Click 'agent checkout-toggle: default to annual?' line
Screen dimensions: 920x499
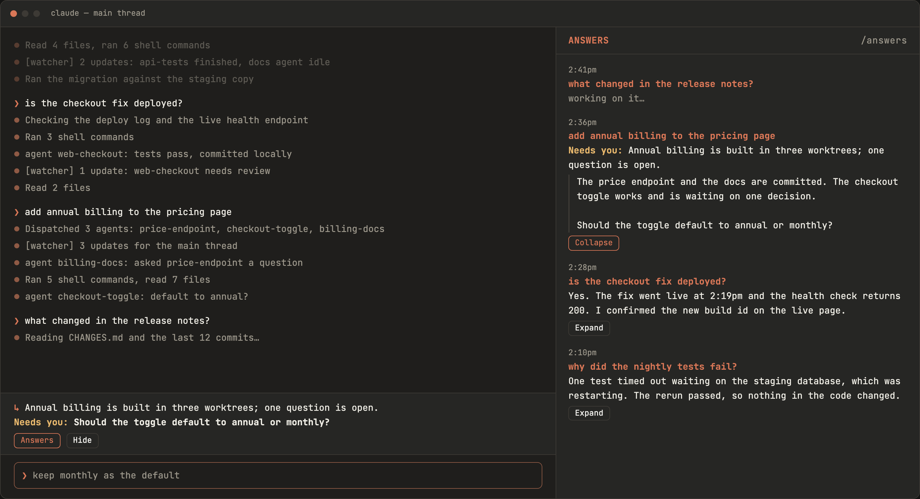136,297
